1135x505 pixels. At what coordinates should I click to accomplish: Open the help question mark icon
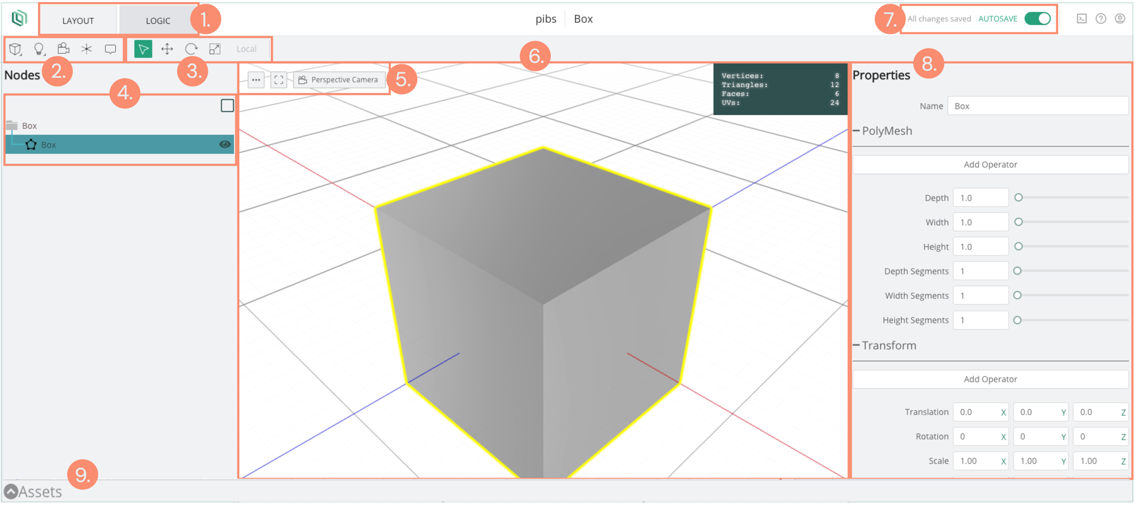pos(1101,19)
